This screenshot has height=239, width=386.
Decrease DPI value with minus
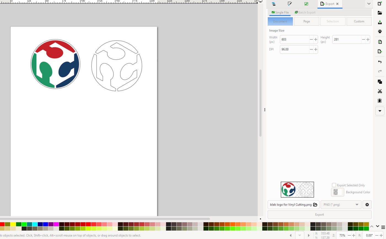point(311,49)
